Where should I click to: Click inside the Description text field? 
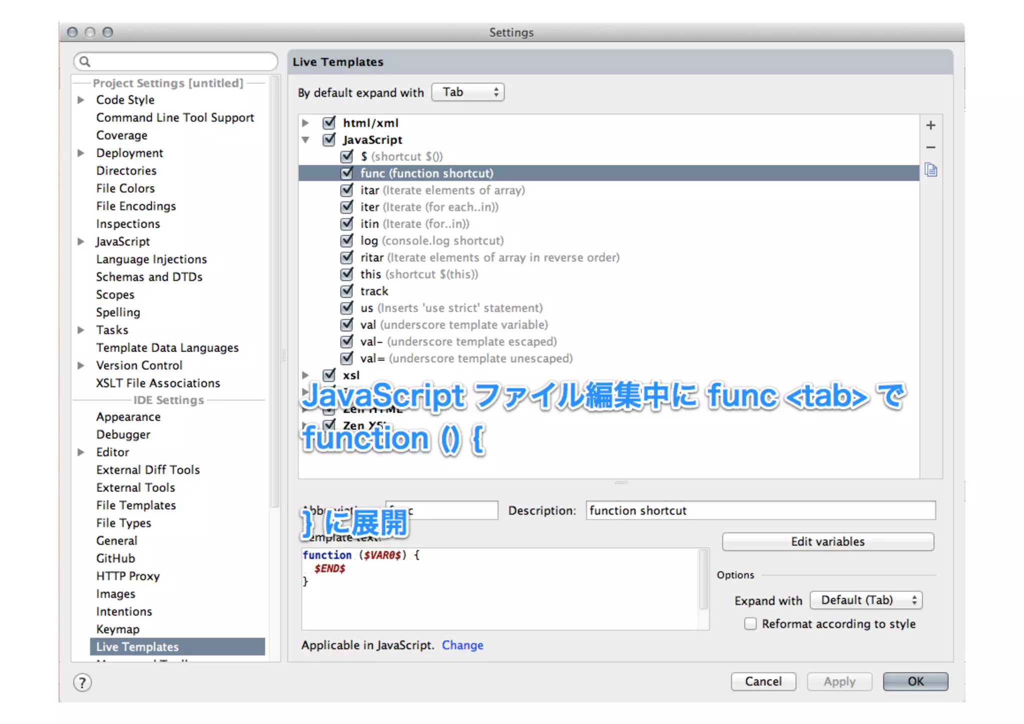click(x=760, y=510)
